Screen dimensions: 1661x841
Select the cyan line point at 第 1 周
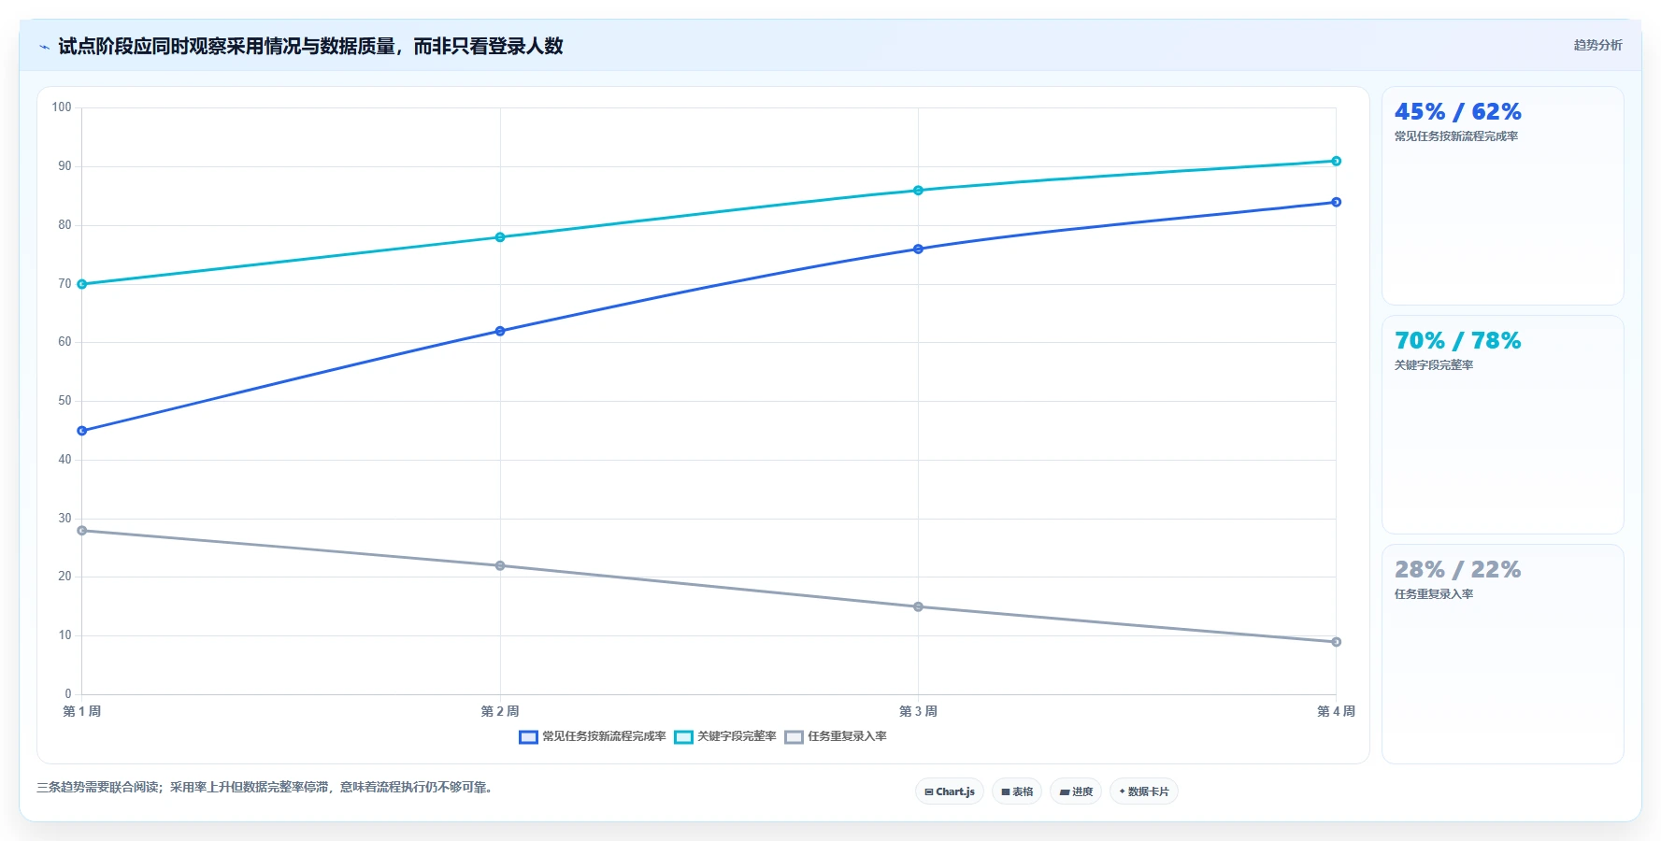coord(82,284)
